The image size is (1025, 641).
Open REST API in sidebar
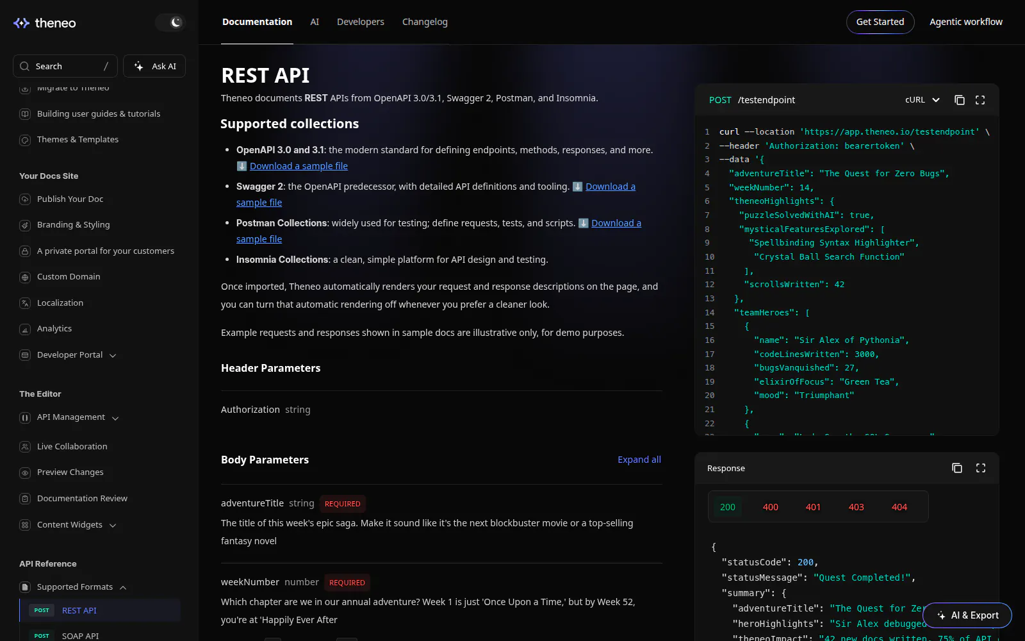[100, 610]
